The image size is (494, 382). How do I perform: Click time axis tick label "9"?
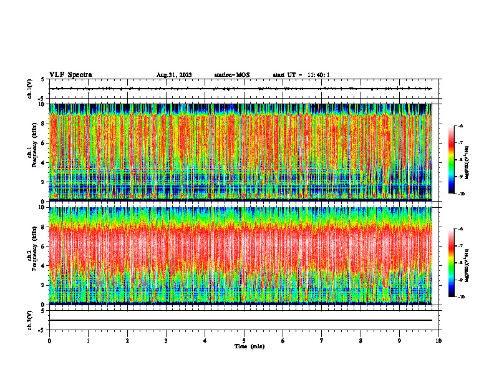[399, 341]
